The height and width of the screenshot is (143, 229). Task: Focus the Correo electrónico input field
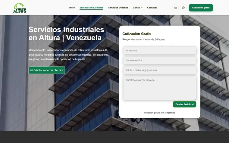(x=160, y=61)
